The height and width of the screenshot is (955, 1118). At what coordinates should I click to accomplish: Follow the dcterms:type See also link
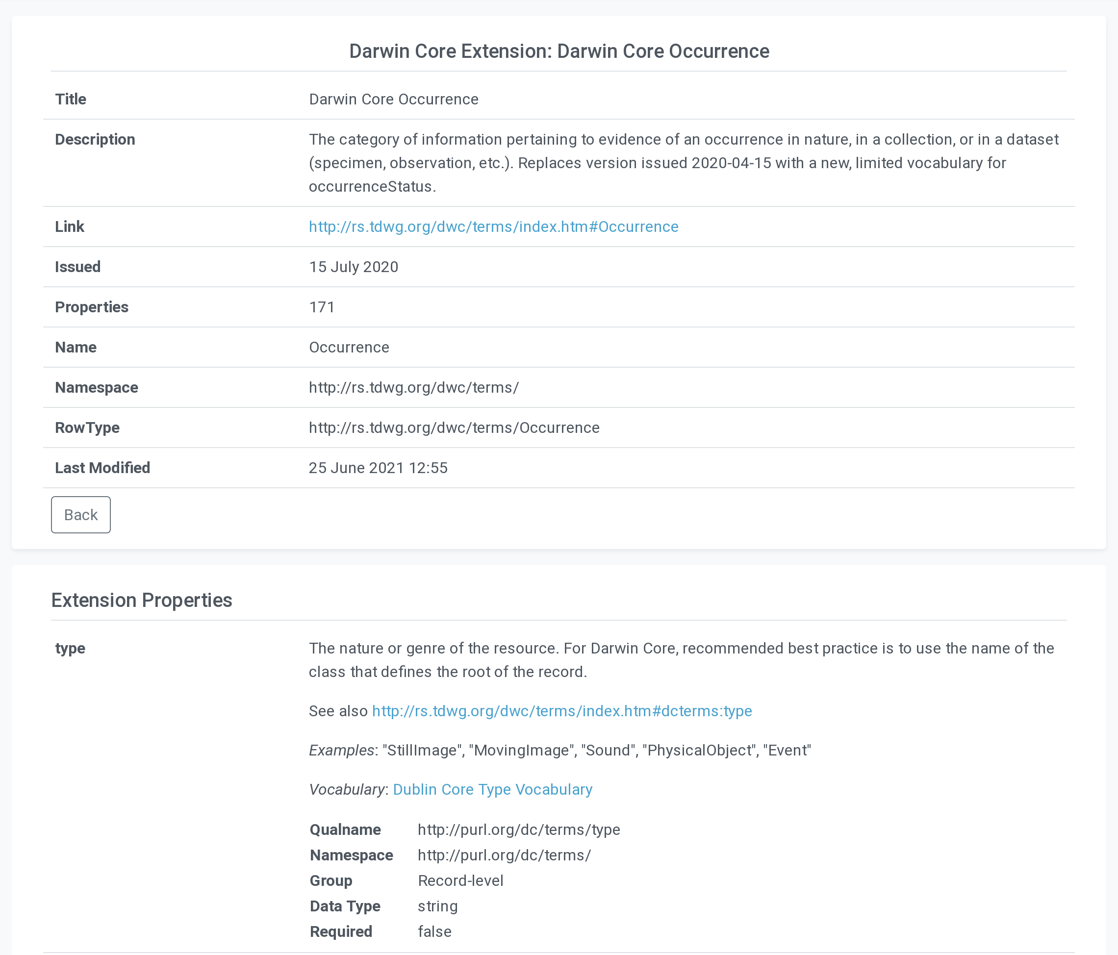[x=562, y=711]
